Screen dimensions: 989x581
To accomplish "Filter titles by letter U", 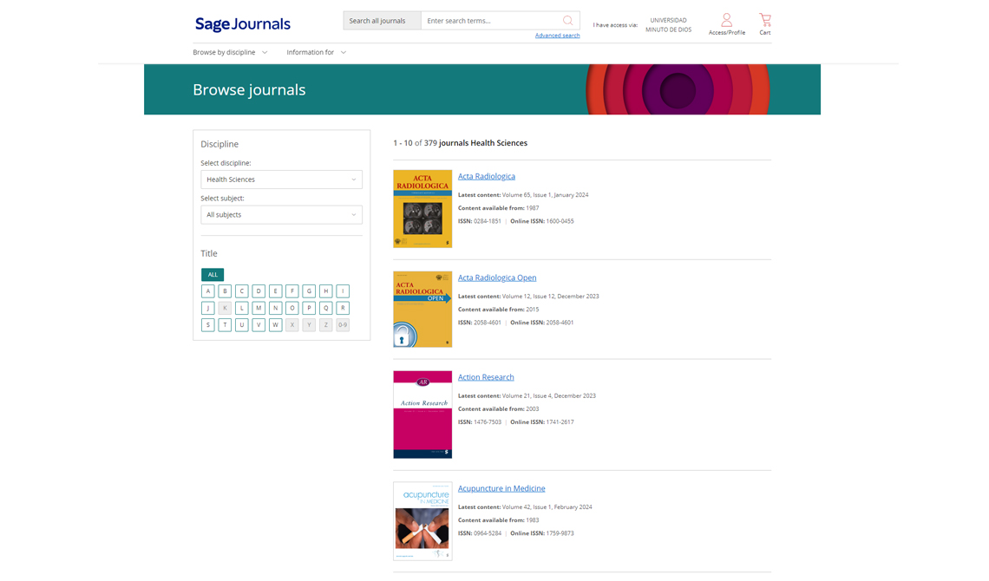I will 241,325.
